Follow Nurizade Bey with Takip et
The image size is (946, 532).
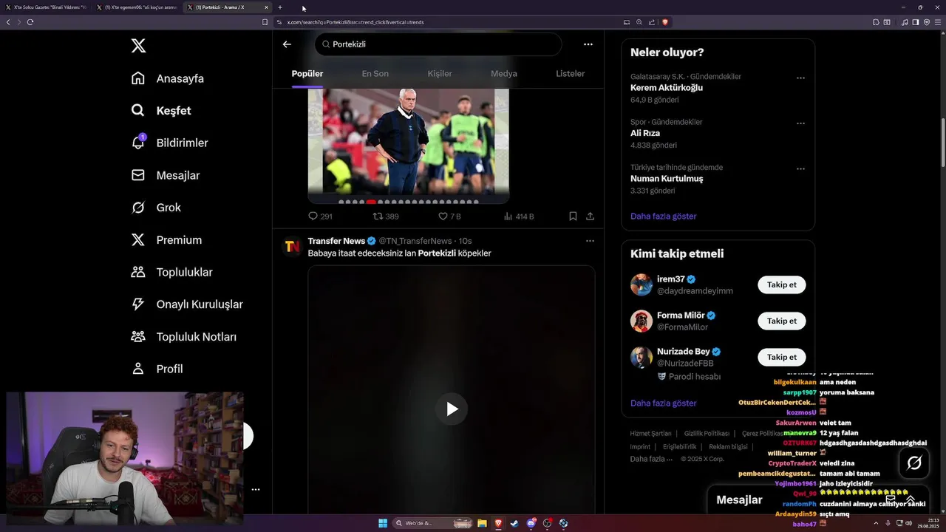click(781, 357)
